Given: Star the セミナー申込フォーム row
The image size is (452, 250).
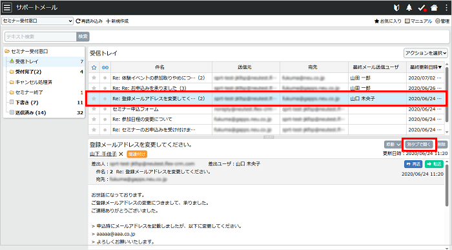Looking at the screenshot, I should coord(94,109).
